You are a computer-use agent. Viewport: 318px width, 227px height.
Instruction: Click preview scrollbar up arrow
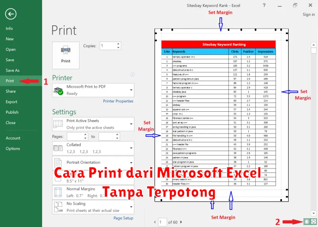click(314, 45)
